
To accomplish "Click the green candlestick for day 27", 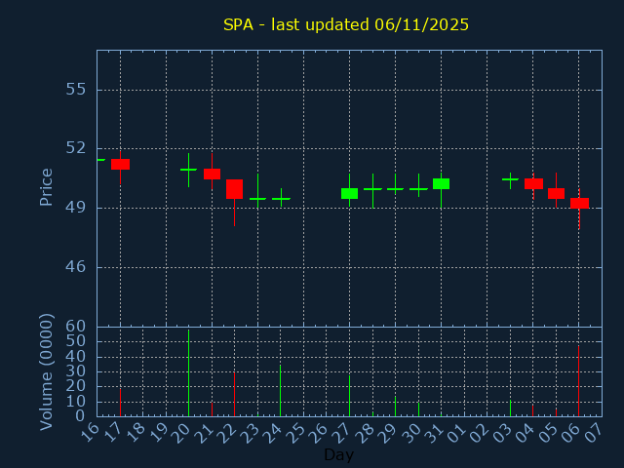I will (349, 193).
